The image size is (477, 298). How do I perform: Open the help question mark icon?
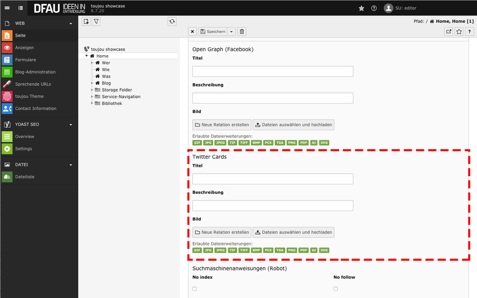[x=374, y=8]
